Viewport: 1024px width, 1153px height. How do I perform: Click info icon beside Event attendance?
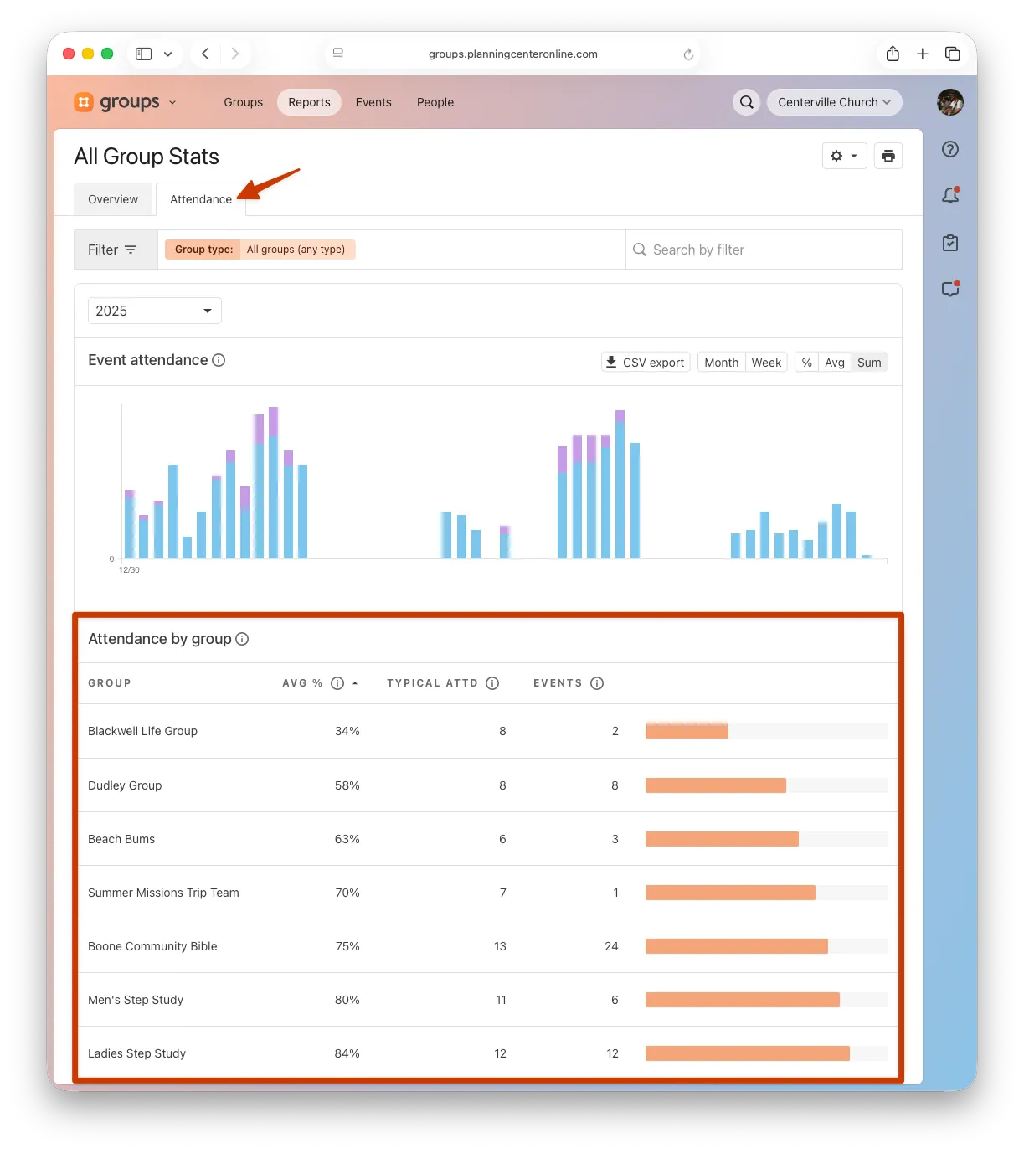219,360
